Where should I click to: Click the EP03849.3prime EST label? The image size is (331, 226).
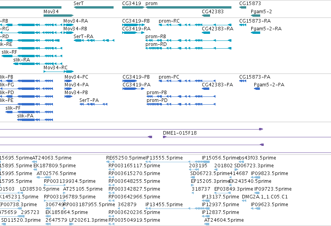click(233, 189)
